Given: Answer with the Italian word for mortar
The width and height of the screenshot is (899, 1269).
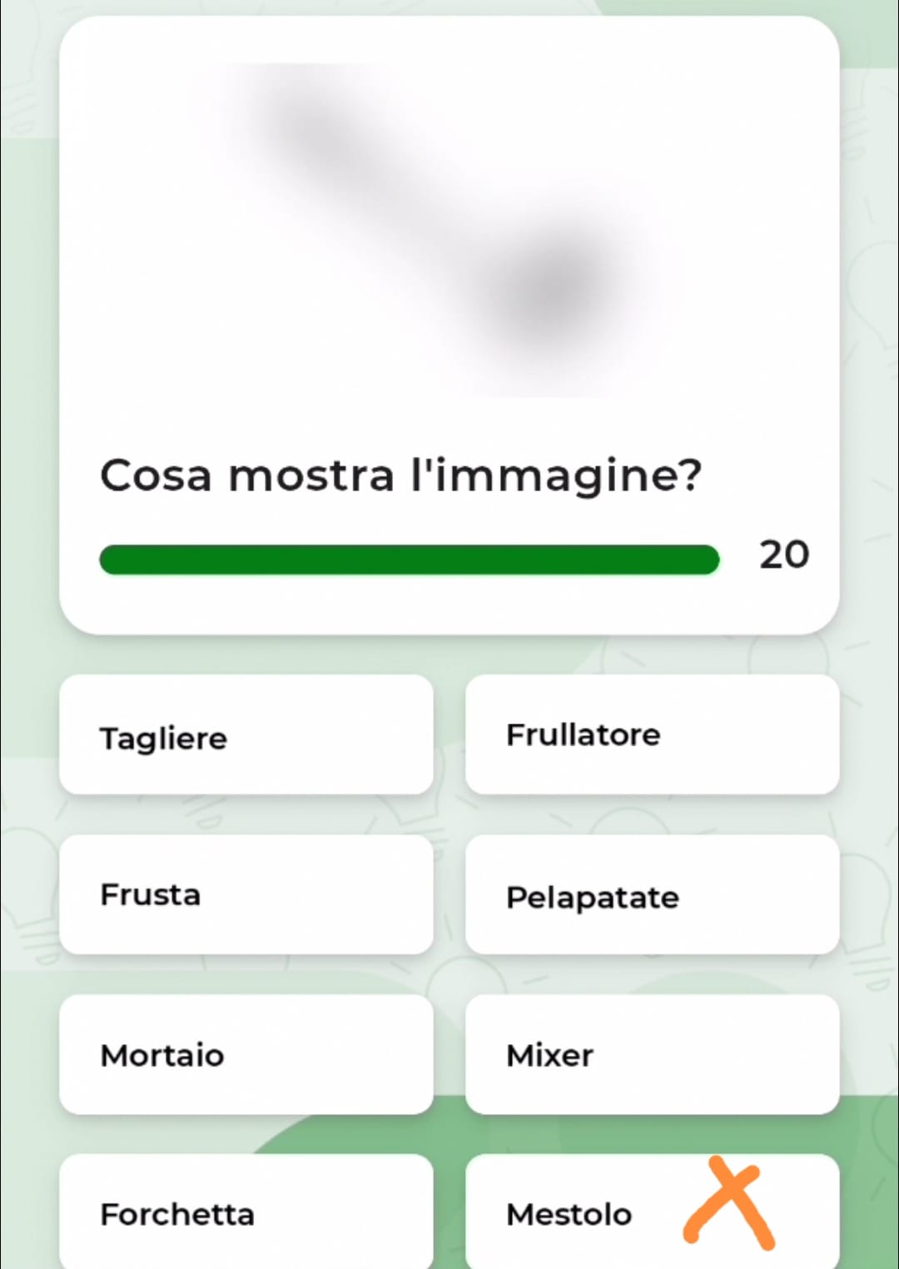Looking at the screenshot, I should tap(246, 1055).
